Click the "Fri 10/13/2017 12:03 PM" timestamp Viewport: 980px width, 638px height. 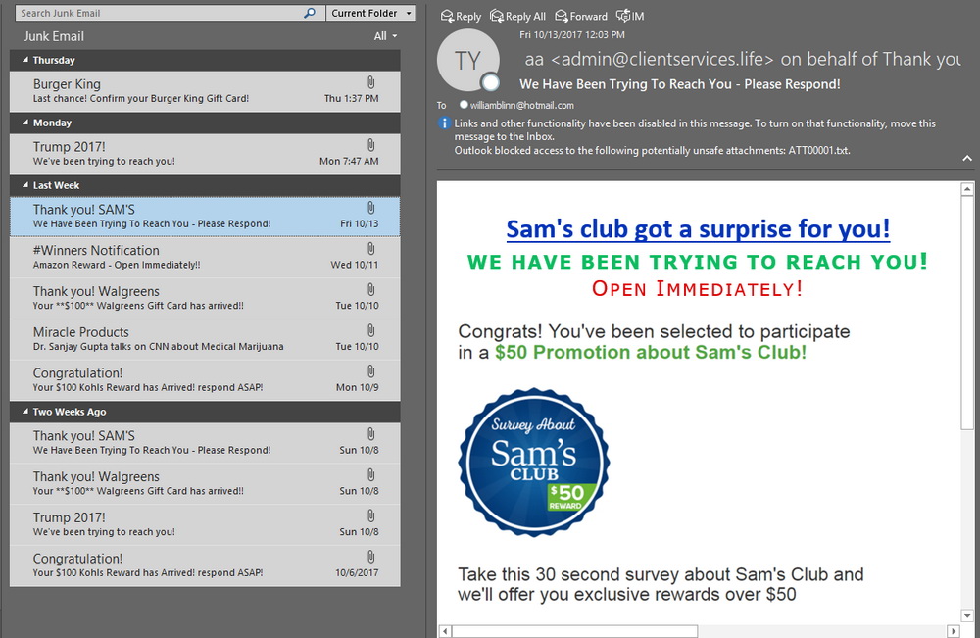tap(572, 35)
